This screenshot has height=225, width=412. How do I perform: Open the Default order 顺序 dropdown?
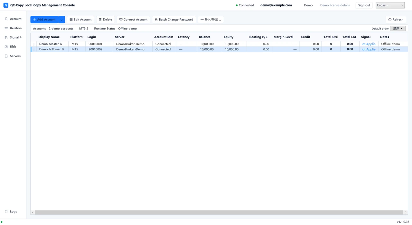coord(398,29)
